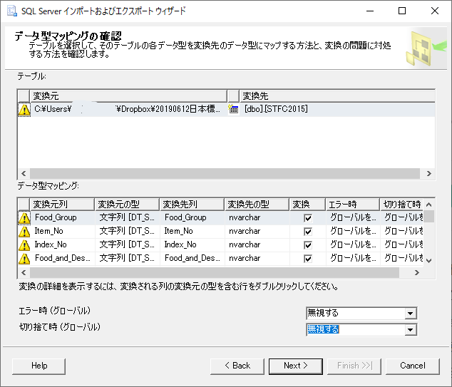The width and height of the screenshot is (452, 387).
Task: Go back with the Back button
Action: click(237, 366)
